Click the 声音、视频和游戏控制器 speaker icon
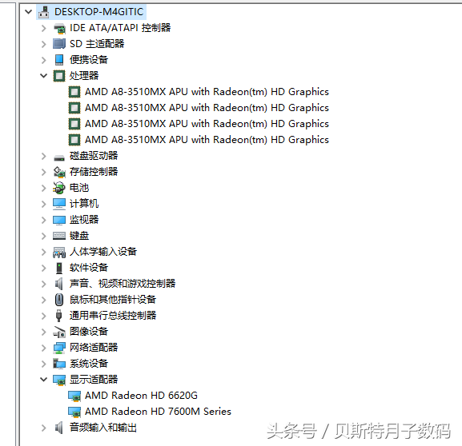 click(59, 284)
